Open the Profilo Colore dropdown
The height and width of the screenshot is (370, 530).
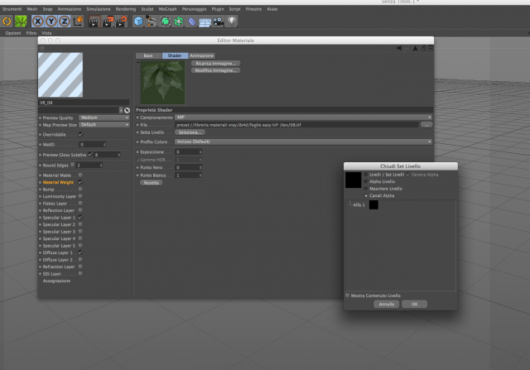coord(304,142)
